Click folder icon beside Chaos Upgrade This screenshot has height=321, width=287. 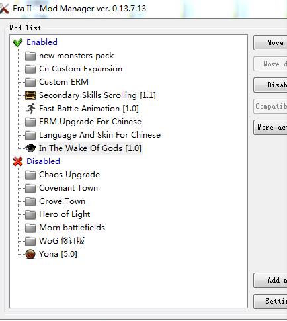click(30, 175)
